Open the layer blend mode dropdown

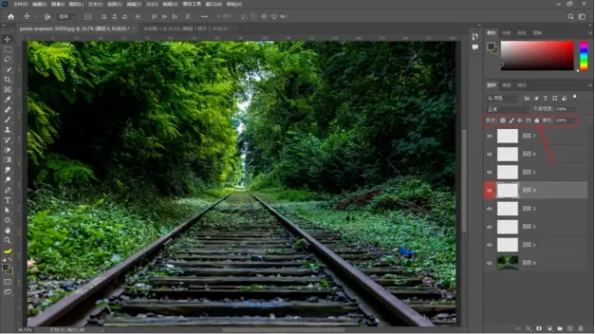coord(508,109)
